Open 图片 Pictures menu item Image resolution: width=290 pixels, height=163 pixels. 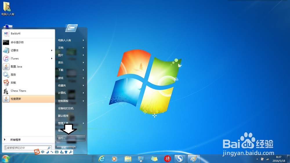(x=71, y=55)
